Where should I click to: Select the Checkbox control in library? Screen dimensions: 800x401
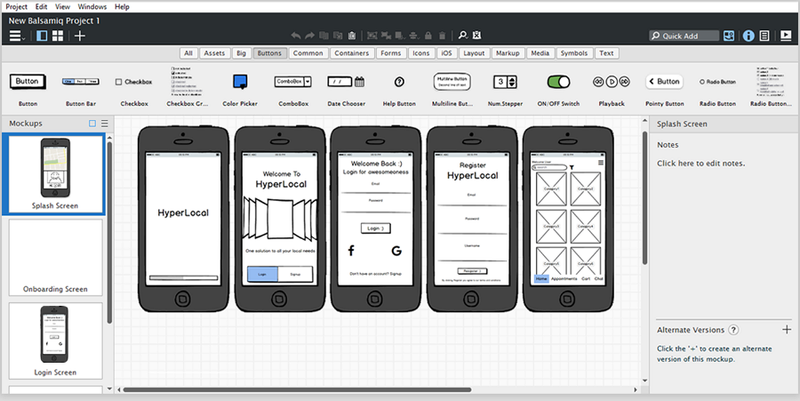coord(133,82)
